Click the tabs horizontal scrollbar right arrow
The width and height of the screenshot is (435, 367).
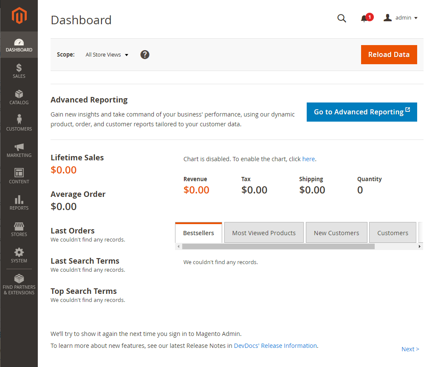[420, 247]
